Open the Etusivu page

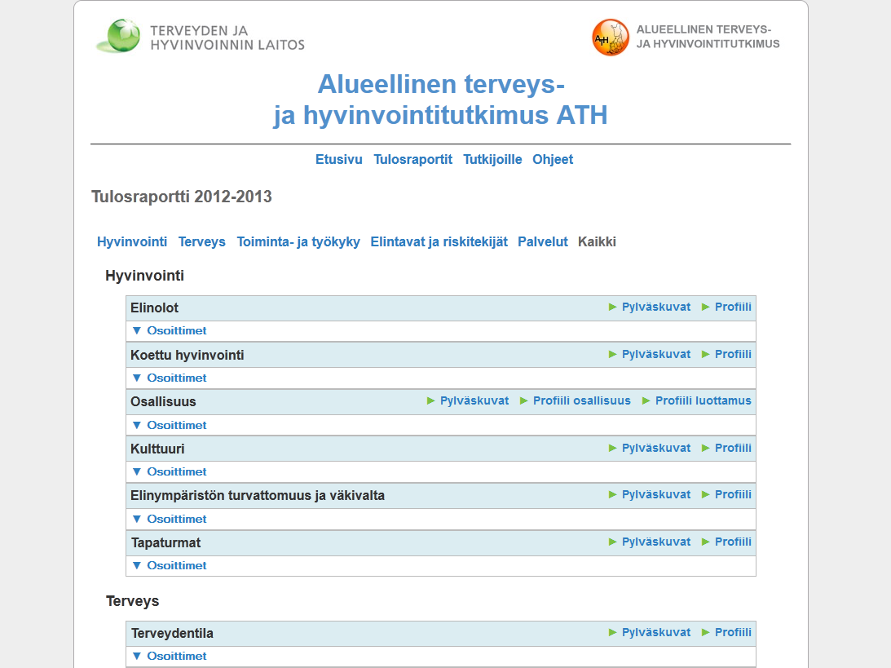click(338, 159)
